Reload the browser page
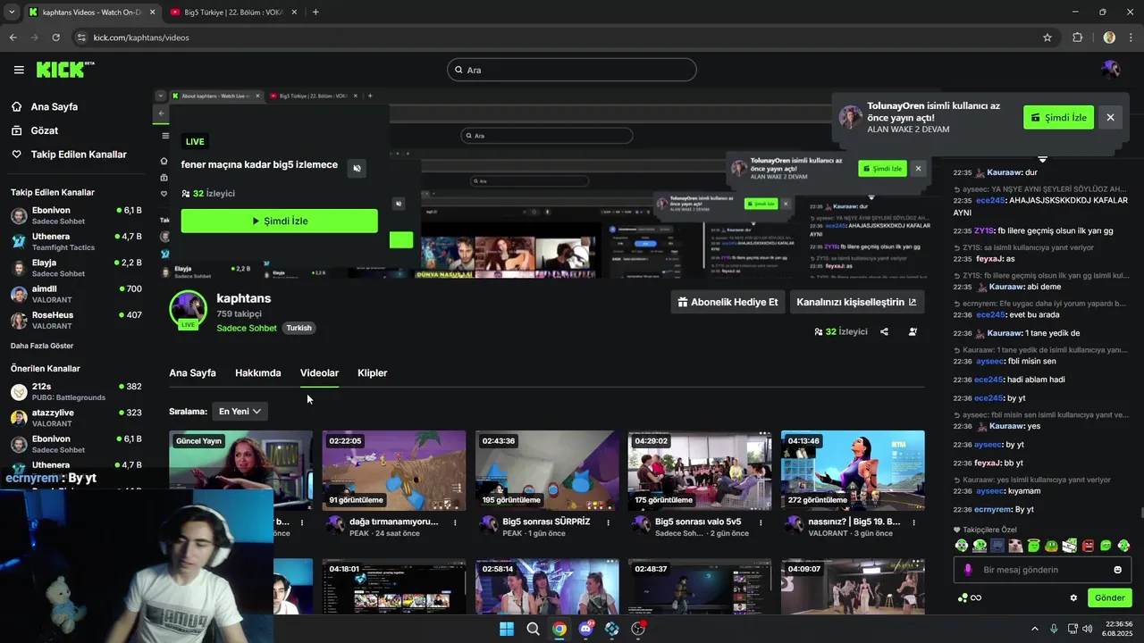Image resolution: width=1144 pixels, height=643 pixels. click(x=55, y=38)
